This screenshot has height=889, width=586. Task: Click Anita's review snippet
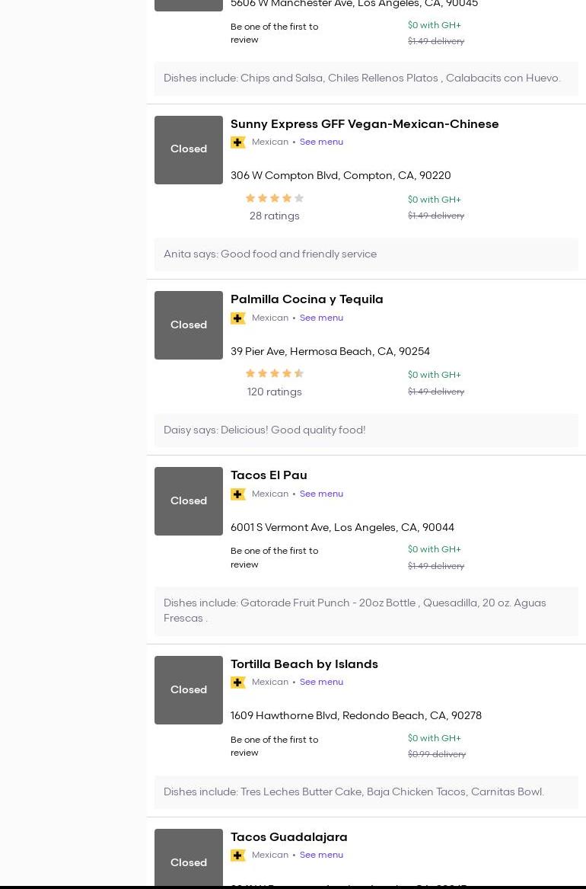270,254
